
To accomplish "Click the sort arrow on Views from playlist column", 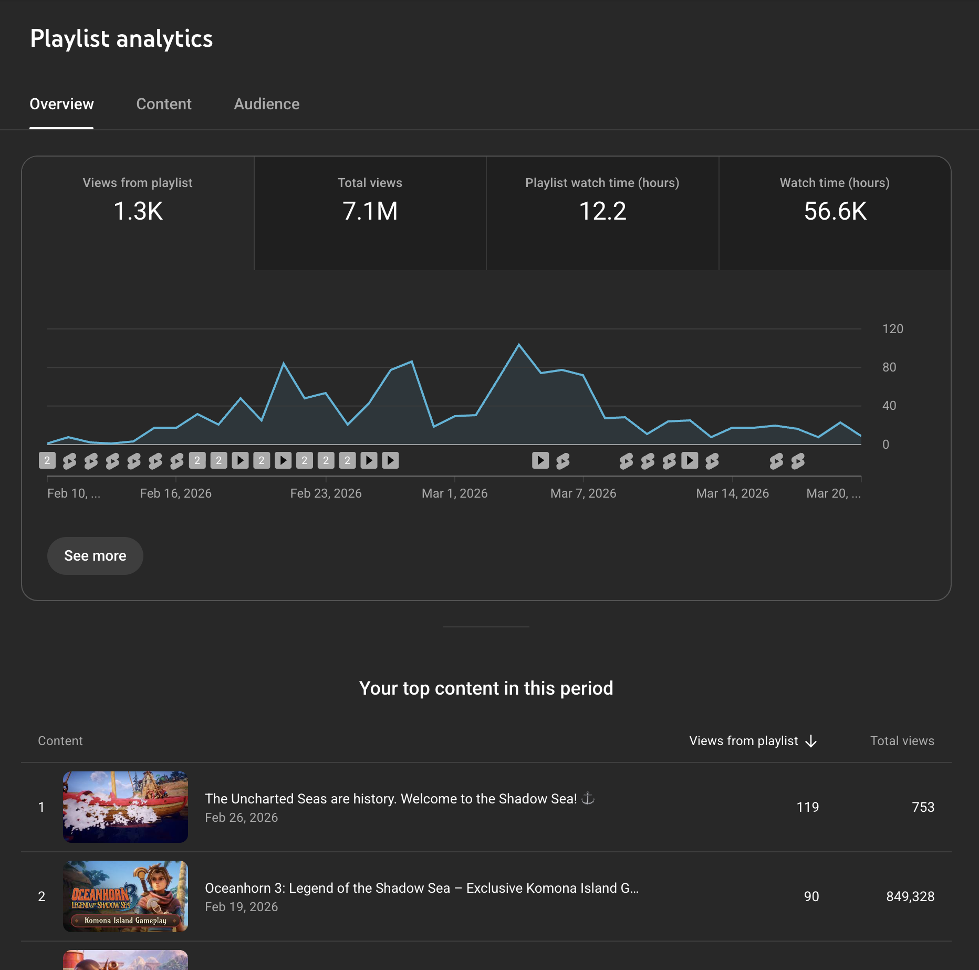I will (812, 741).
